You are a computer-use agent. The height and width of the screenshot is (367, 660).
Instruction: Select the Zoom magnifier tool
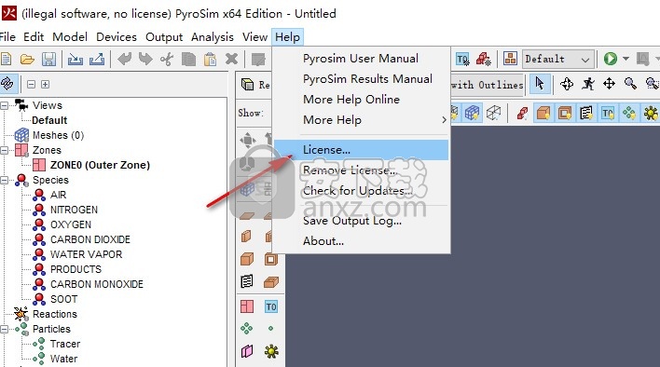(x=630, y=84)
